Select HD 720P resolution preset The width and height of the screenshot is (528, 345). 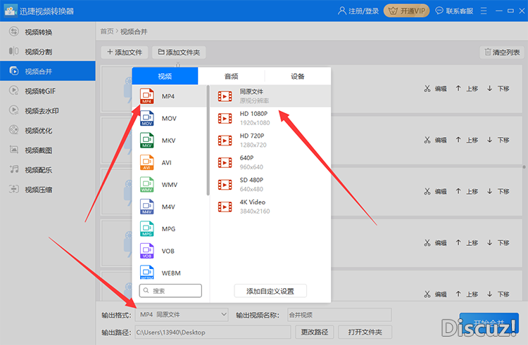271,141
